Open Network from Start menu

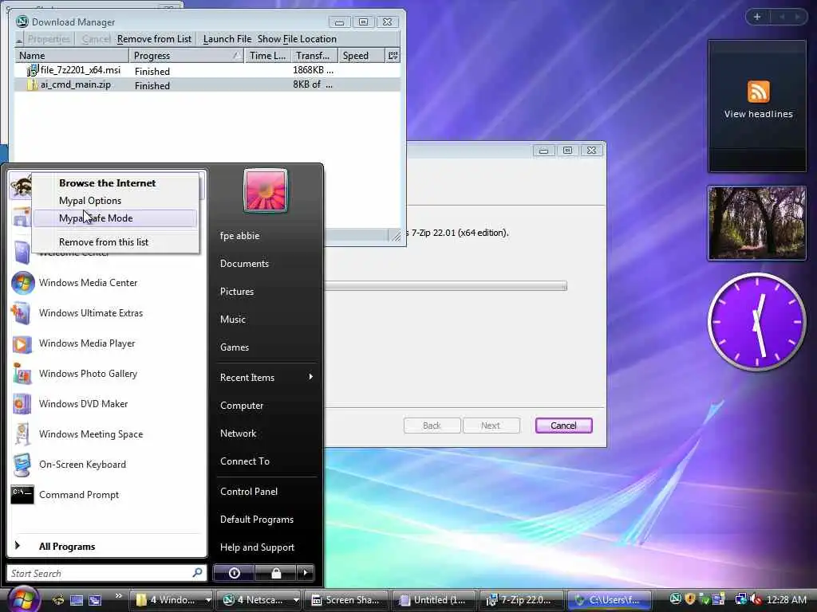(238, 433)
